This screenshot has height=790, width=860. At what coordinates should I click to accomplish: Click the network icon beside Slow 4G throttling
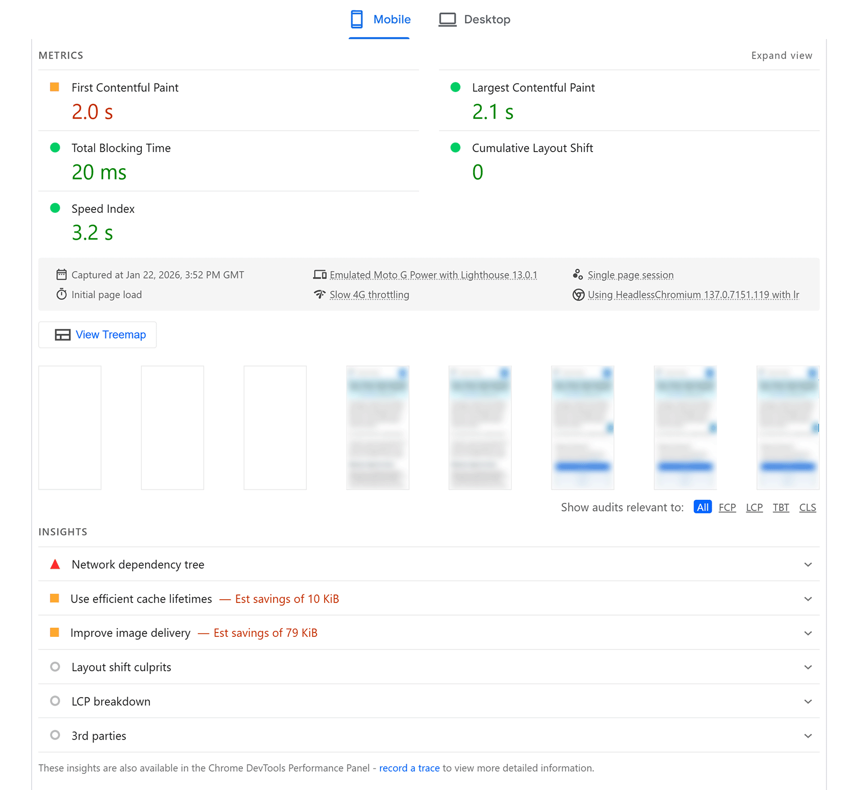point(320,294)
